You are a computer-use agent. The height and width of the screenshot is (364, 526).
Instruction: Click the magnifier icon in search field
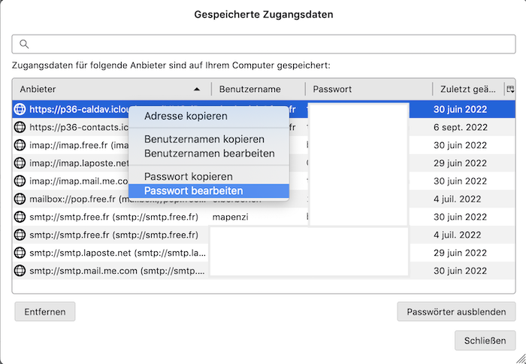point(24,44)
